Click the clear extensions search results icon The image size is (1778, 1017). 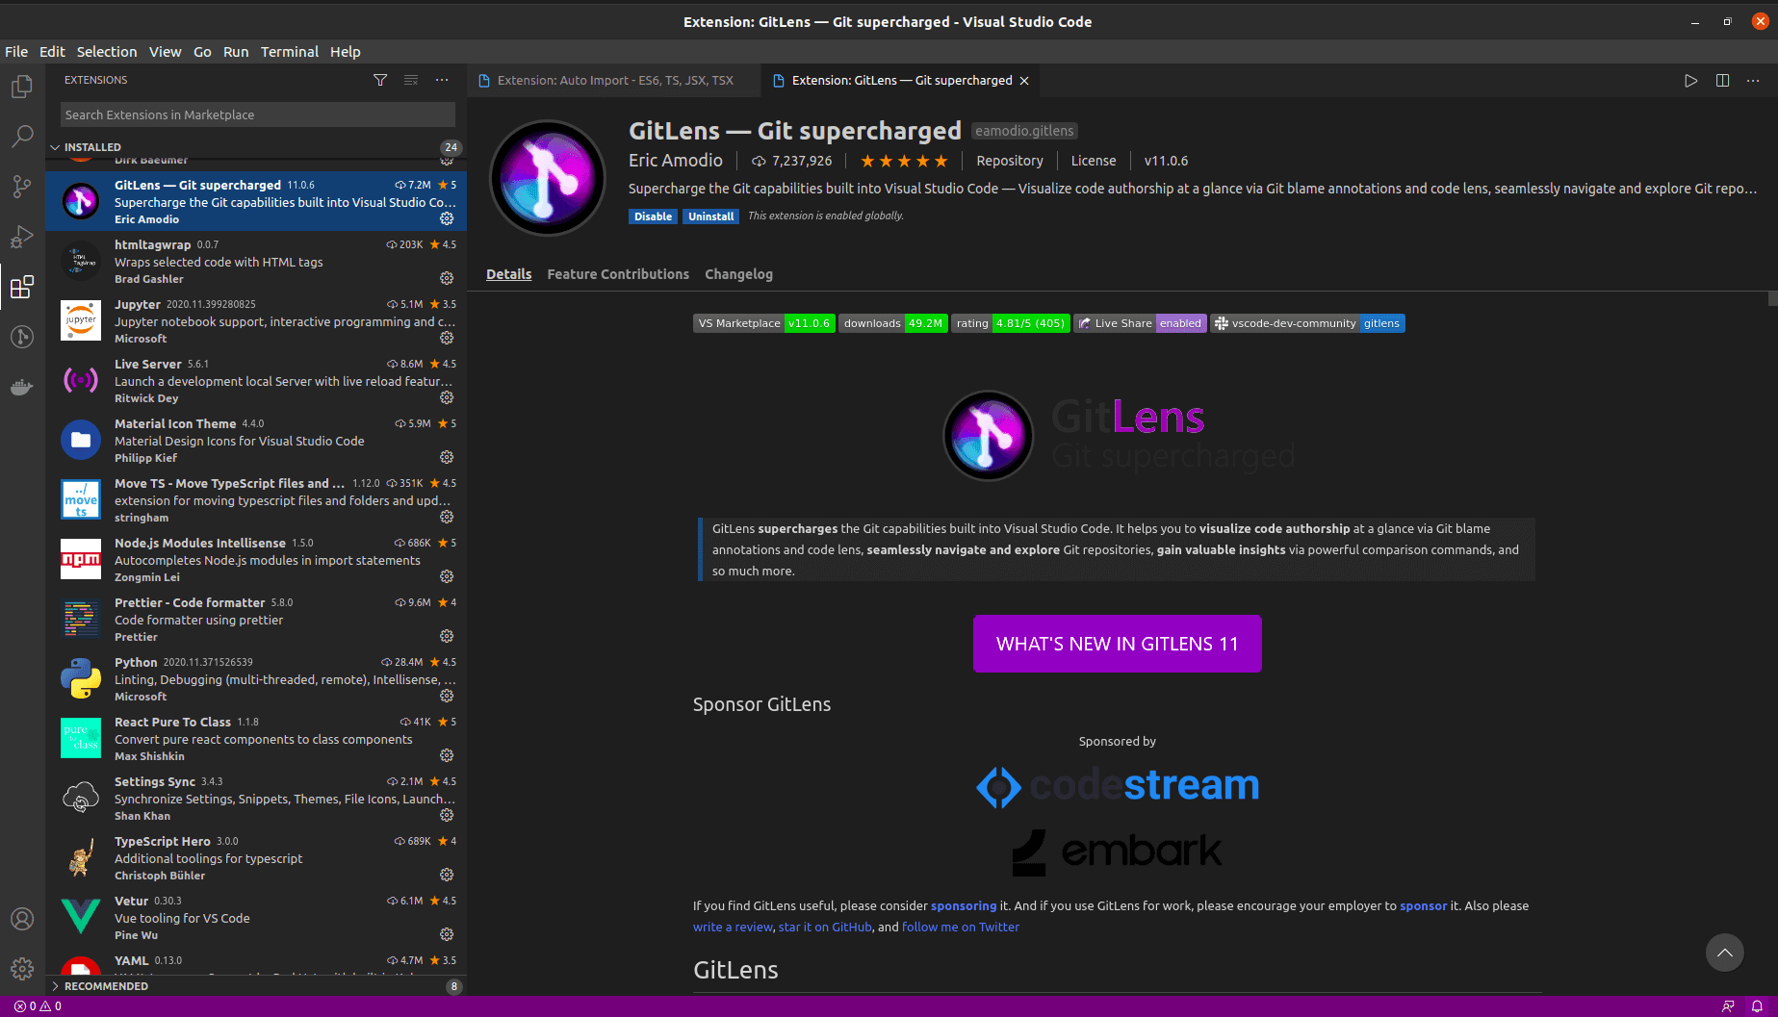point(411,80)
